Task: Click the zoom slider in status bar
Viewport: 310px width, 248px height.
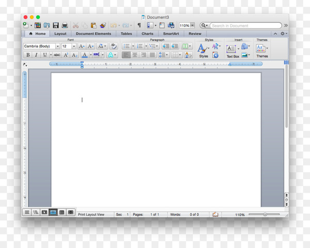Action: [264, 214]
